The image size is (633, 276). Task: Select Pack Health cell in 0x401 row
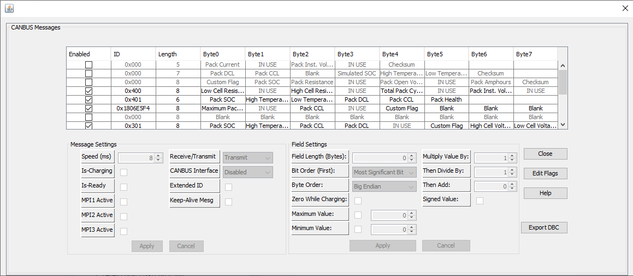[x=446, y=99]
